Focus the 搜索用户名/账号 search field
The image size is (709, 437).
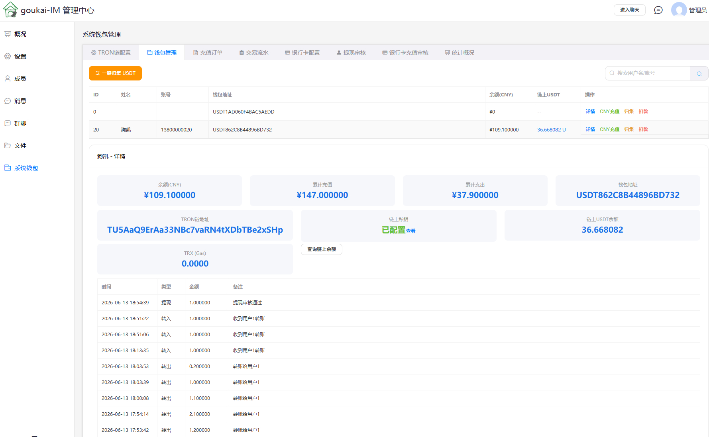point(648,73)
